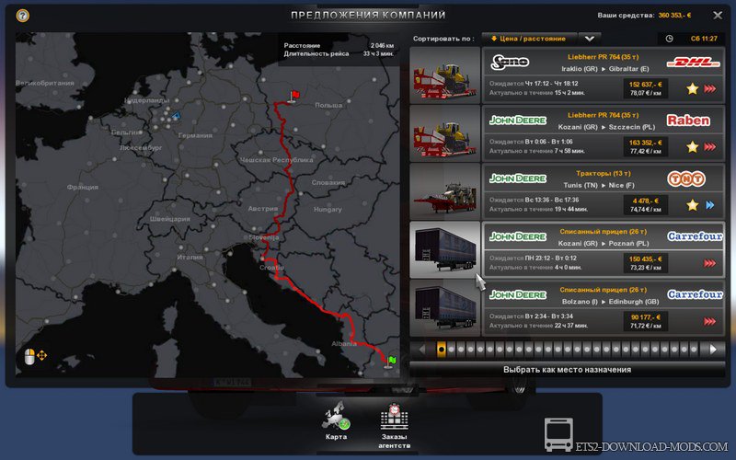The image size is (736, 460).
Task: Click price 90 177,- € on Edinburgh job
Action: (646, 317)
